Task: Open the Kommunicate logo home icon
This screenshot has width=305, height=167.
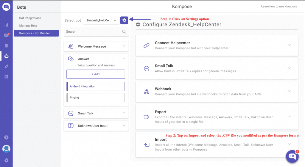Action: (x=6, y=7)
